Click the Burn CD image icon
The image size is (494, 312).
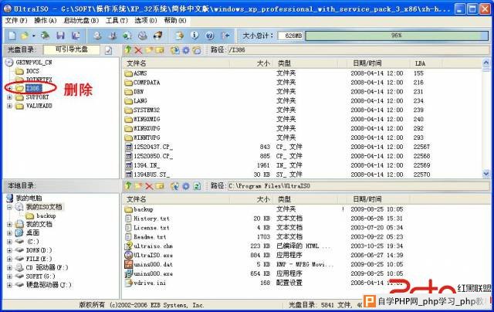point(157,36)
